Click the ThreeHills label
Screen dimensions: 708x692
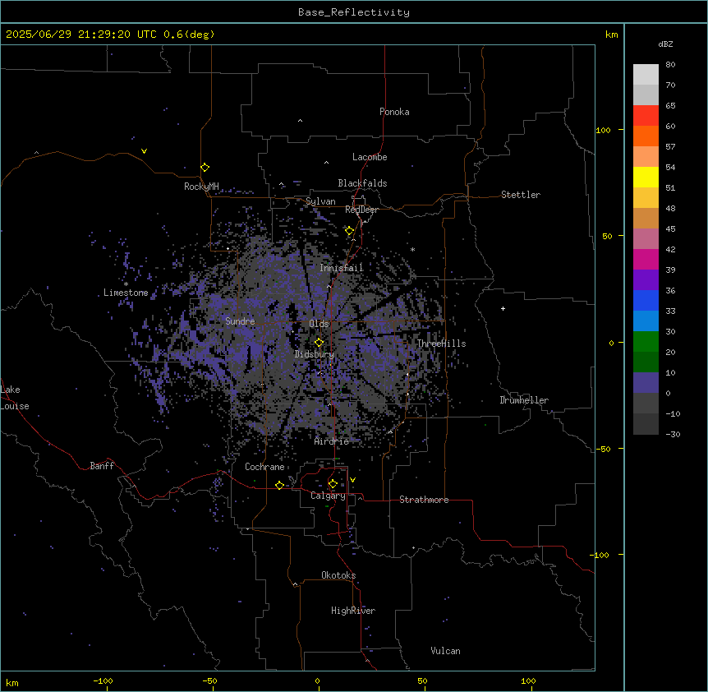click(441, 344)
